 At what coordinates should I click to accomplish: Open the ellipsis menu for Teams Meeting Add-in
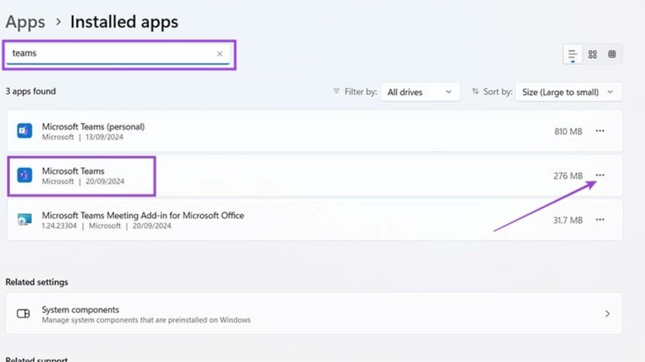pos(600,219)
